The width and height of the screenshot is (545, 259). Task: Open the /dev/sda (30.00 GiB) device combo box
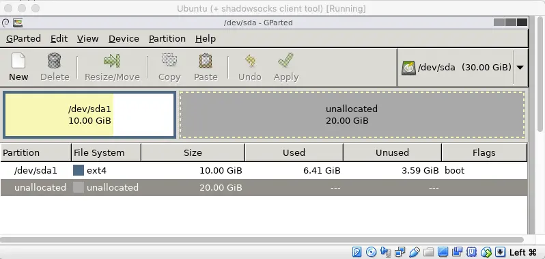462,68
